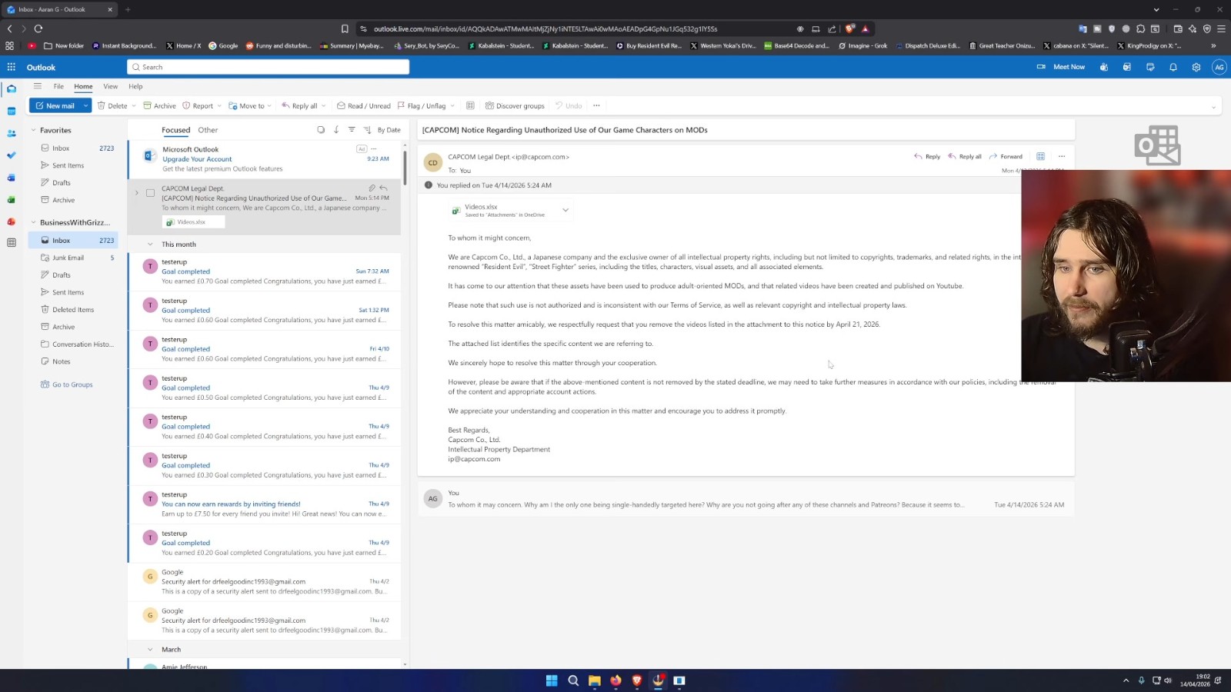
Task: Click the Meet Now button
Action: (1062, 67)
